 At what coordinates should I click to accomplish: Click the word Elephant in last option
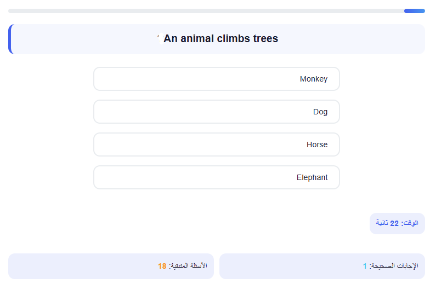[312, 177]
